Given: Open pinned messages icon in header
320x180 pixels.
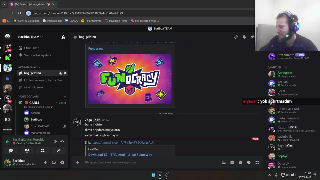Looking at the screenshot, I should (x=252, y=37).
